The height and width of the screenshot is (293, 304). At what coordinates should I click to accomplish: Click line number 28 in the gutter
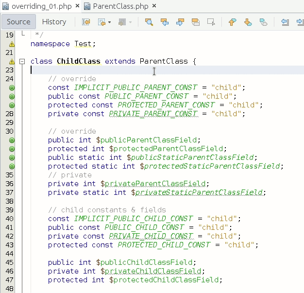coord(9,114)
